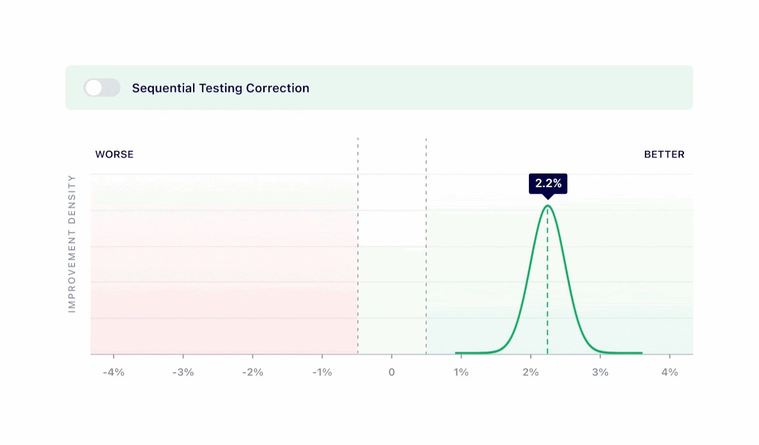
Task: Click the -1% x-axis label
Action: [322, 373]
